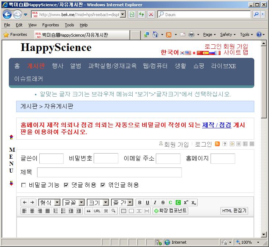The height and width of the screenshot is (247, 269).
Task: Enable the 비밀글 기능 checkbox
Action: pos(24,185)
